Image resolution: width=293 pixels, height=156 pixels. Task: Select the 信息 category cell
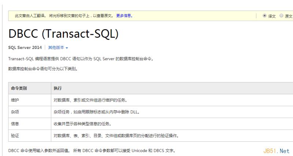click(15, 124)
